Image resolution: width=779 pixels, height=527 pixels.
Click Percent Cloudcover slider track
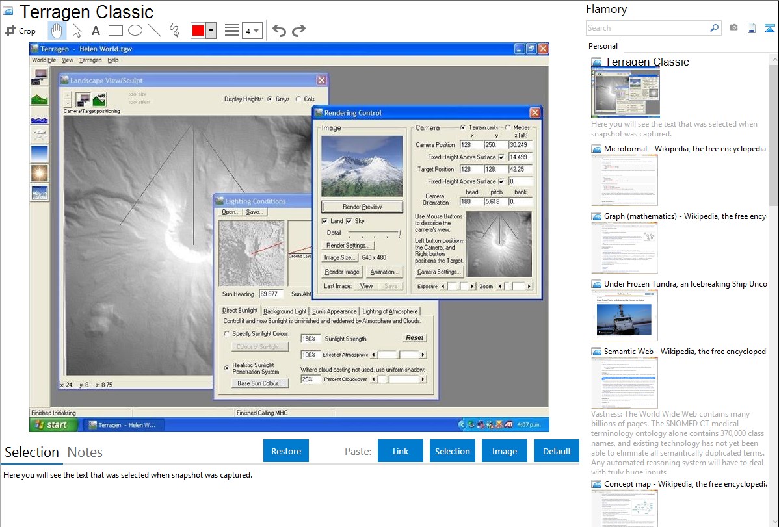click(x=398, y=379)
